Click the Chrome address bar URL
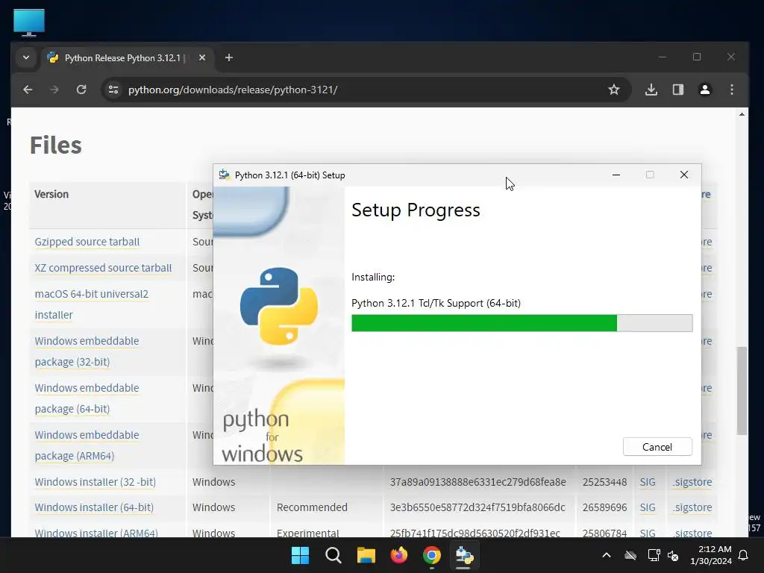Screen dimensions: 764x573 tap(233, 90)
